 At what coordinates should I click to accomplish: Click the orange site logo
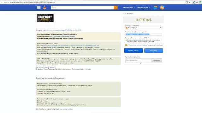(x=45, y=8)
